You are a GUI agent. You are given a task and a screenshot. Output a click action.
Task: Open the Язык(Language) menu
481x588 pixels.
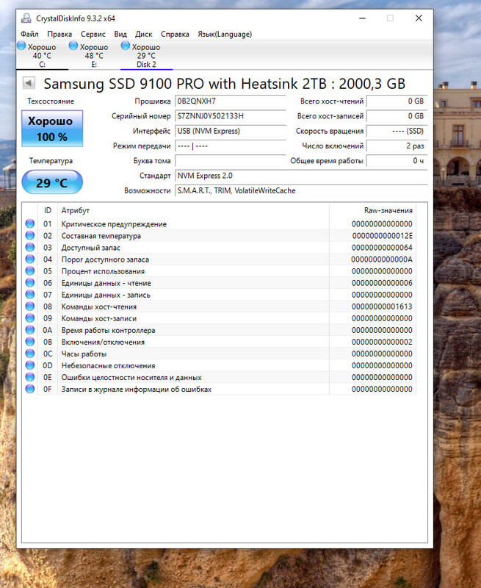pyautogui.click(x=225, y=34)
